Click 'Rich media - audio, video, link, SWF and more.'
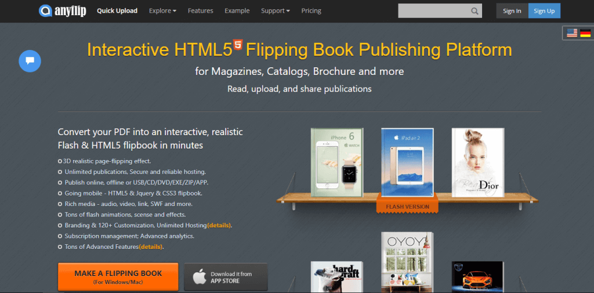This screenshot has width=594, height=293. point(128,204)
